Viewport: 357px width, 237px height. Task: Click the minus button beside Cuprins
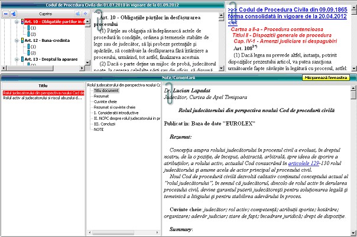click(x=6, y=14)
